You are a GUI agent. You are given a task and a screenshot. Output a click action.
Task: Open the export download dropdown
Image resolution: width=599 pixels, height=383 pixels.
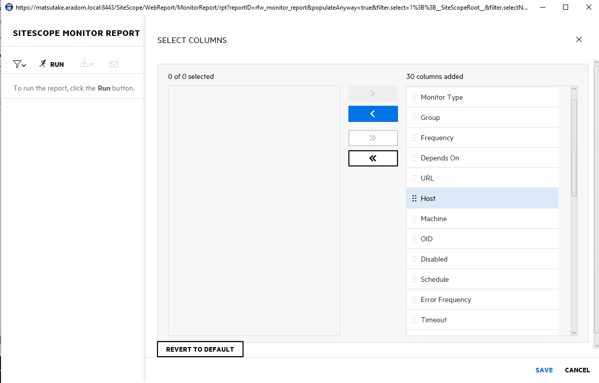[x=87, y=64]
